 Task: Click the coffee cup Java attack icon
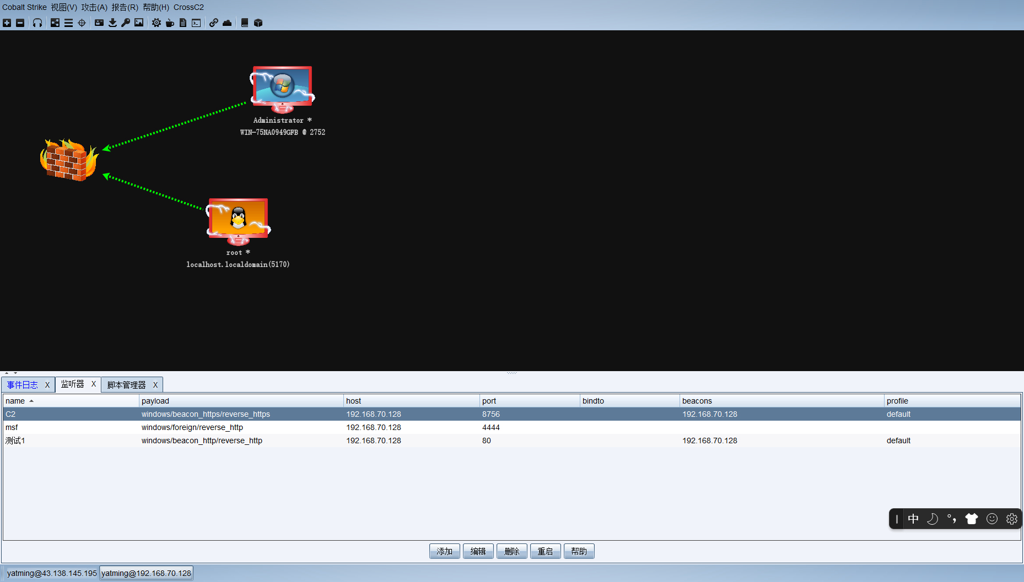point(170,23)
